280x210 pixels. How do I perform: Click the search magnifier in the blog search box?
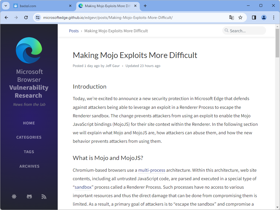pos(227,30)
